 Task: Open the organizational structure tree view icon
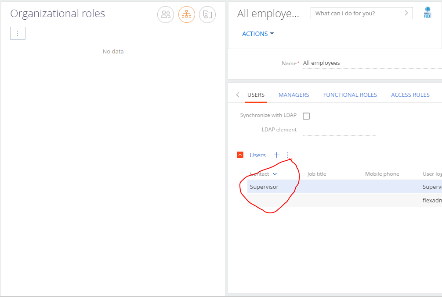(x=186, y=14)
